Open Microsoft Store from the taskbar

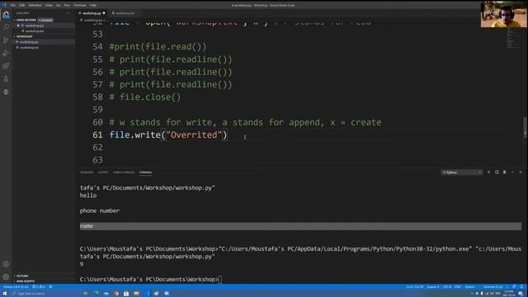(126, 294)
